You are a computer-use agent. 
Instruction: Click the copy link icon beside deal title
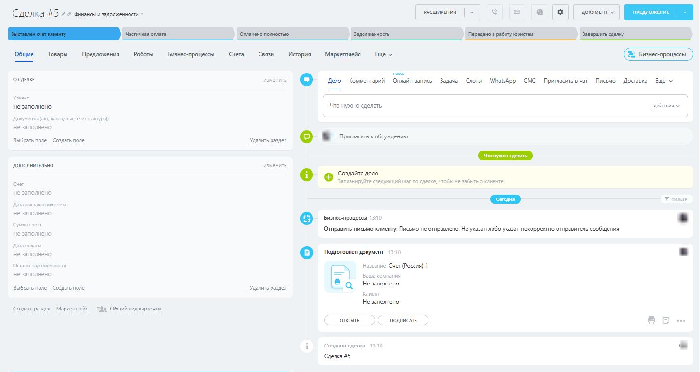(x=70, y=14)
